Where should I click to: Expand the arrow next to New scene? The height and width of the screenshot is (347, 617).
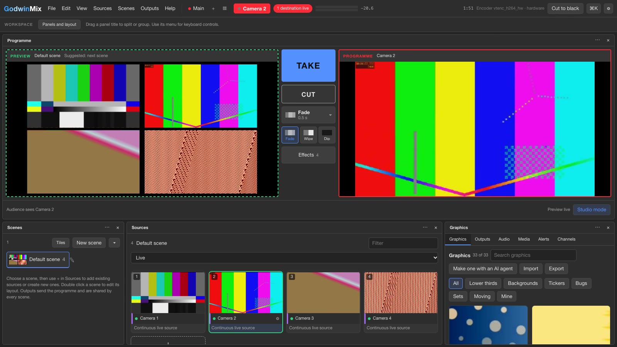coord(115,243)
